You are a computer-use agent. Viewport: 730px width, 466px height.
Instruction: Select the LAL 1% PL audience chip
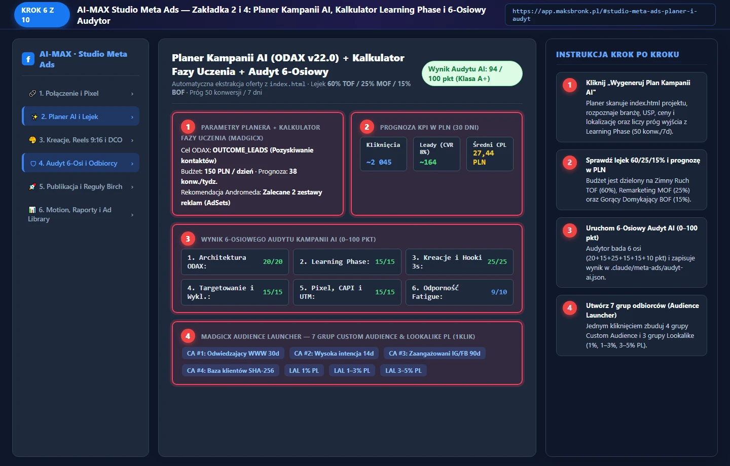304,371
